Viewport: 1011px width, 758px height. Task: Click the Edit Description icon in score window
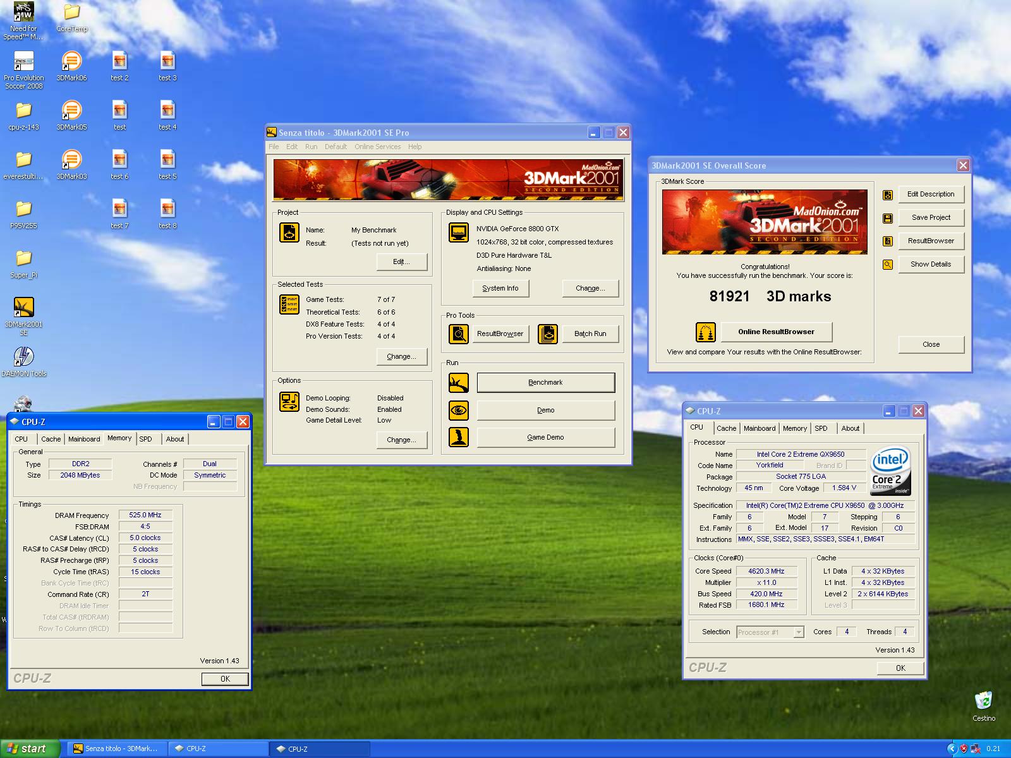click(x=888, y=195)
